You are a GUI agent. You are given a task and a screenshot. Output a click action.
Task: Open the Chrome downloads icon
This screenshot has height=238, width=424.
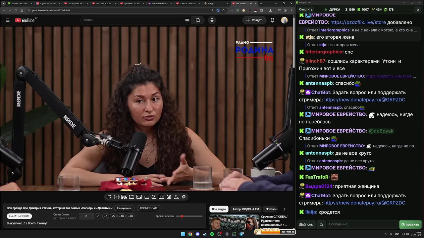(x=270, y=10)
